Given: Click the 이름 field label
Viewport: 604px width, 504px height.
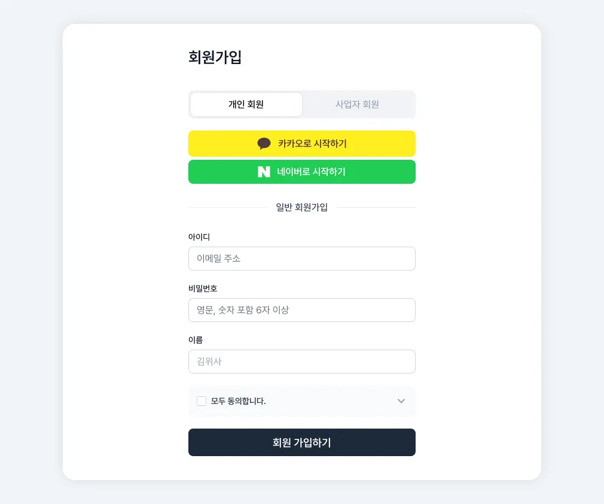Looking at the screenshot, I should (x=196, y=340).
